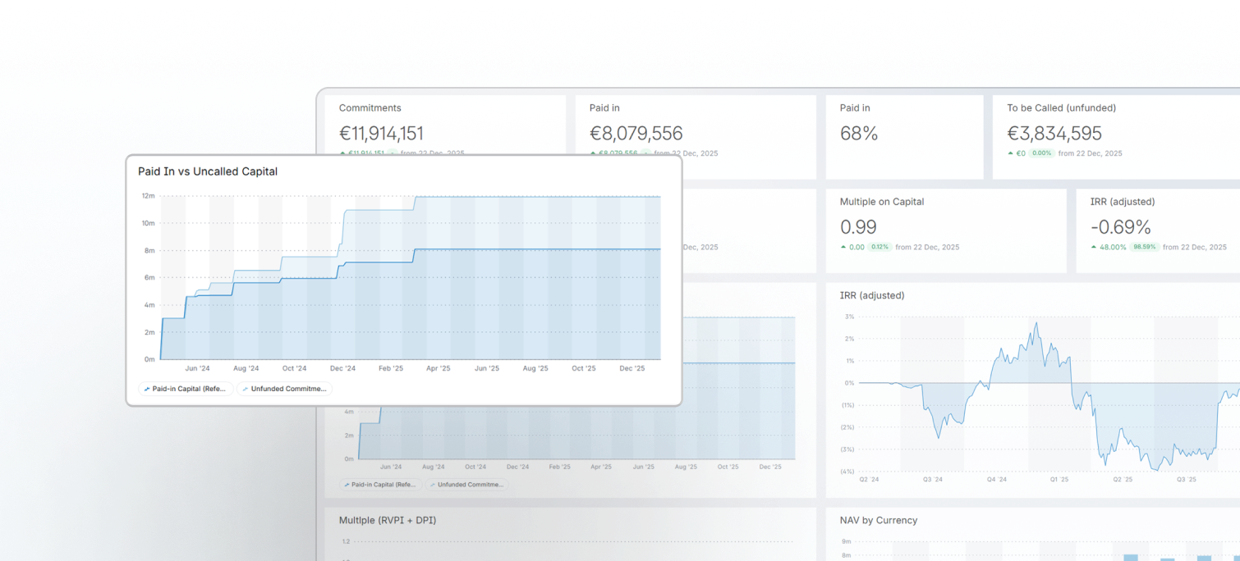The height and width of the screenshot is (561, 1240).
Task: Click the Feb '25 axis label in popup chart
Action: (390, 368)
